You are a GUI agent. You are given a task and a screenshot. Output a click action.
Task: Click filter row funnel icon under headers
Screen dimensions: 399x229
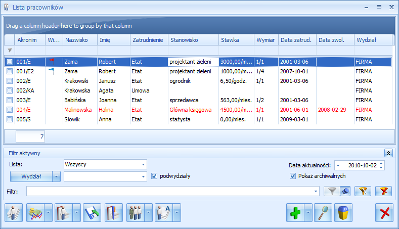(x=10, y=50)
